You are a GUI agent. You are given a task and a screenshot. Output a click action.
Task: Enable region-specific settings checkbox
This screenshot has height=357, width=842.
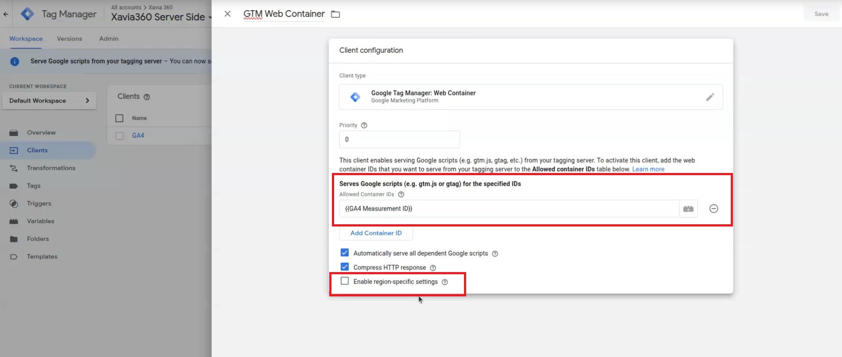(x=344, y=281)
